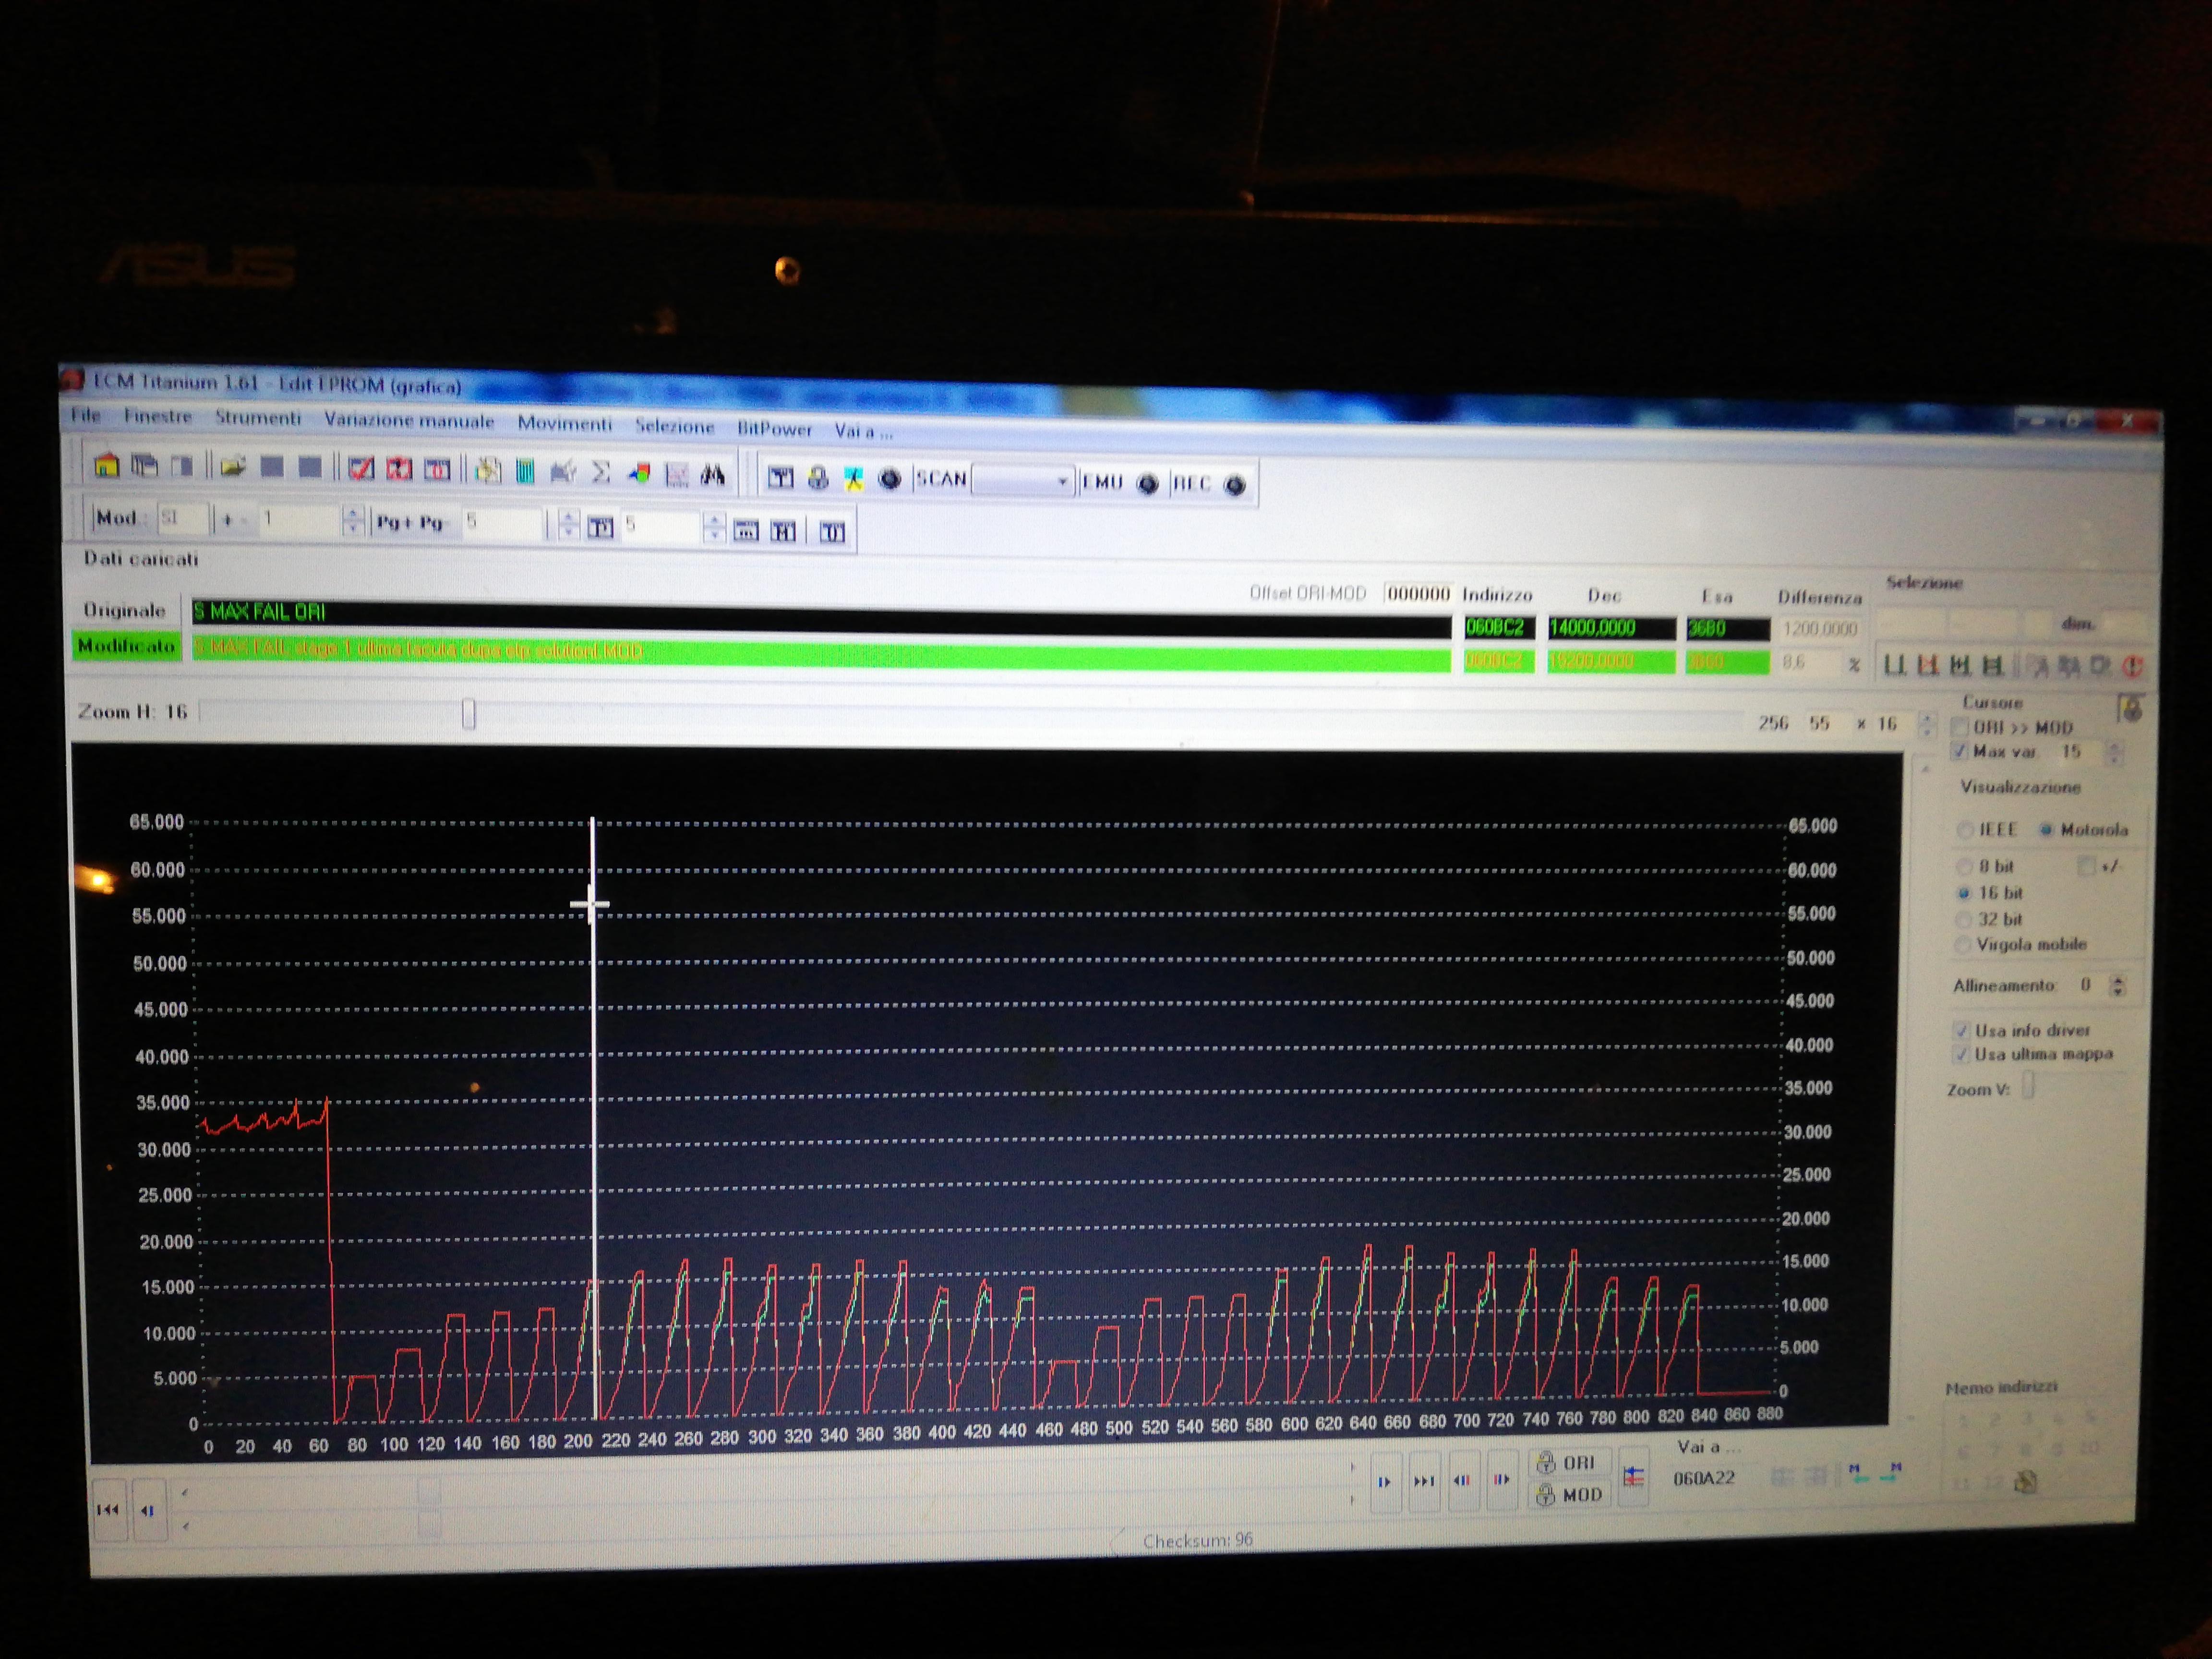This screenshot has height=1659, width=2212.
Task: Click the plus-minus value 1 spinner
Action: click(352, 520)
